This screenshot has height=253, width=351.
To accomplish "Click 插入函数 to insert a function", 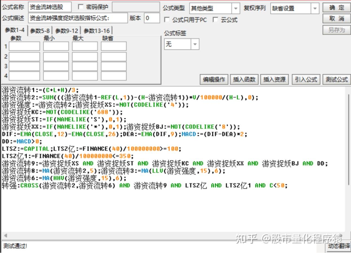I will click(x=244, y=79).
